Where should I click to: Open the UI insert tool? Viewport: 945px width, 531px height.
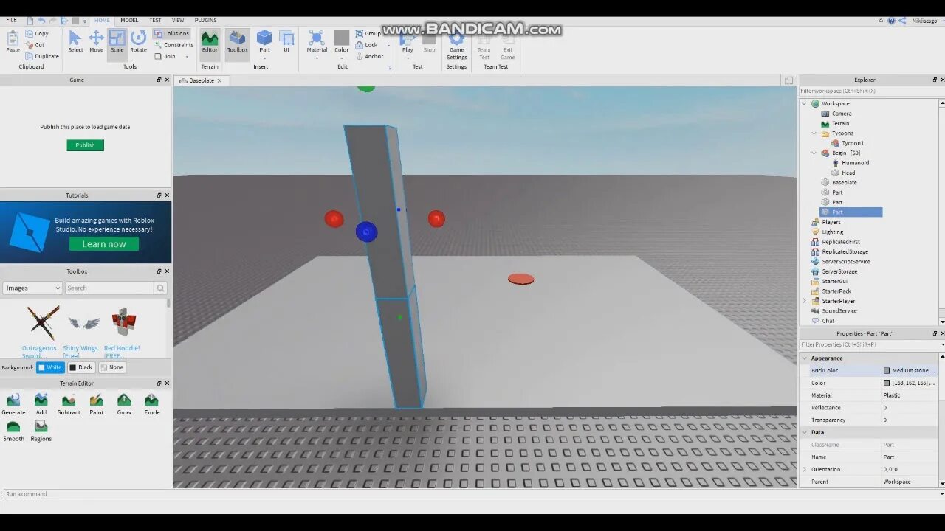[286, 42]
